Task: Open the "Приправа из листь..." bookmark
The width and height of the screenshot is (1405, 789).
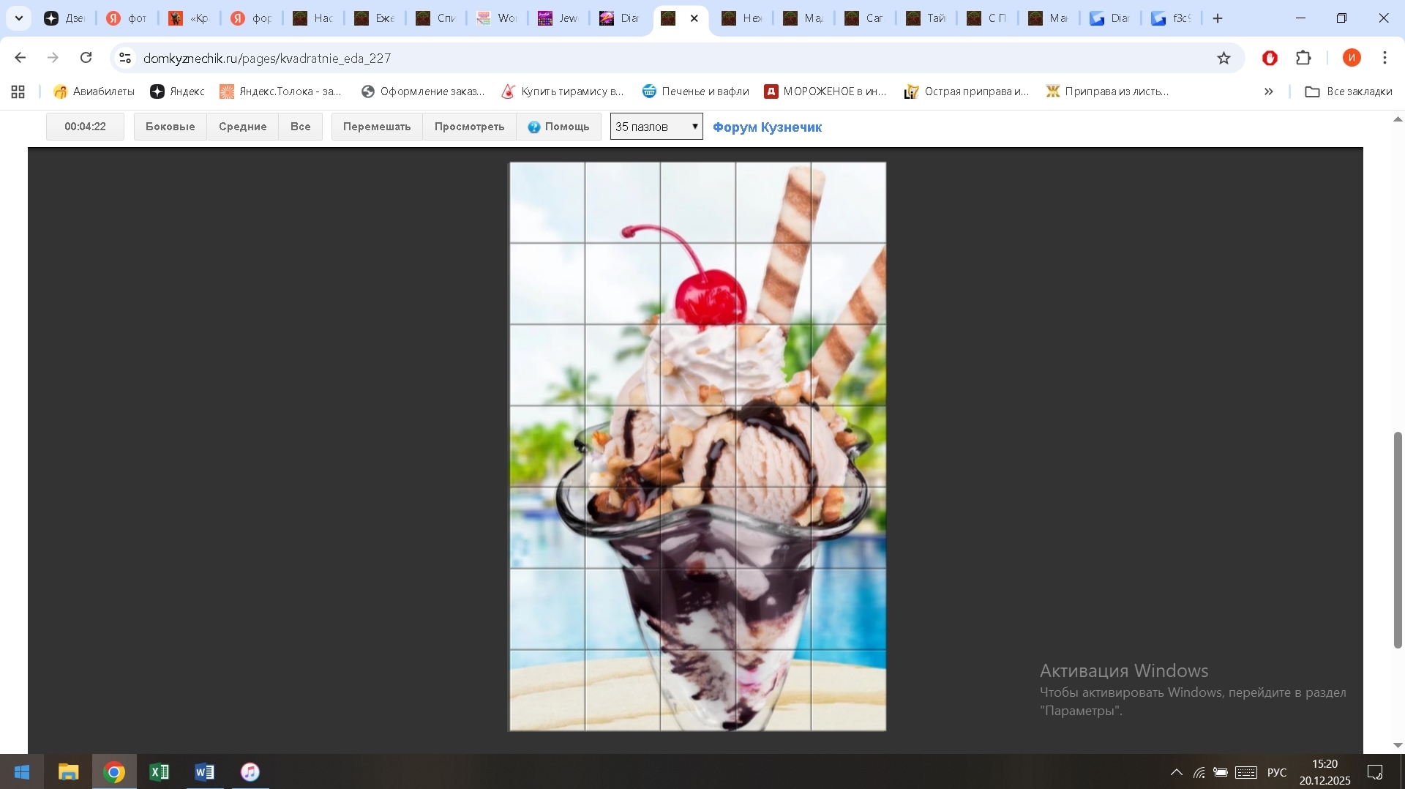Action: point(1107,91)
